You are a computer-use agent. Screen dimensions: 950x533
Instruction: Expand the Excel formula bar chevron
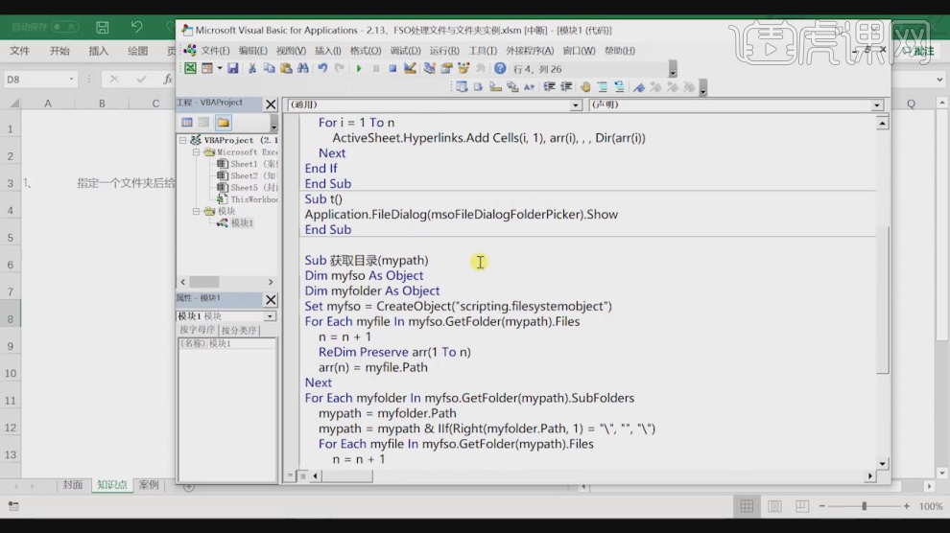(x=939, y=80)
